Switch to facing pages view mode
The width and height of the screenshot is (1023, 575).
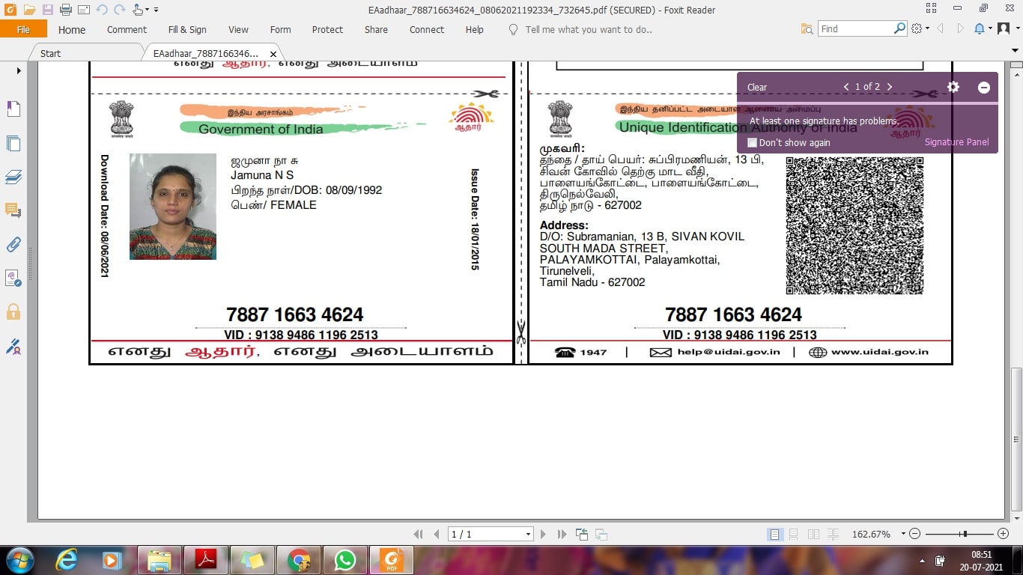coord(813,535)
